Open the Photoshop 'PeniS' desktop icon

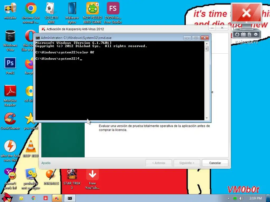click(10, 66)
